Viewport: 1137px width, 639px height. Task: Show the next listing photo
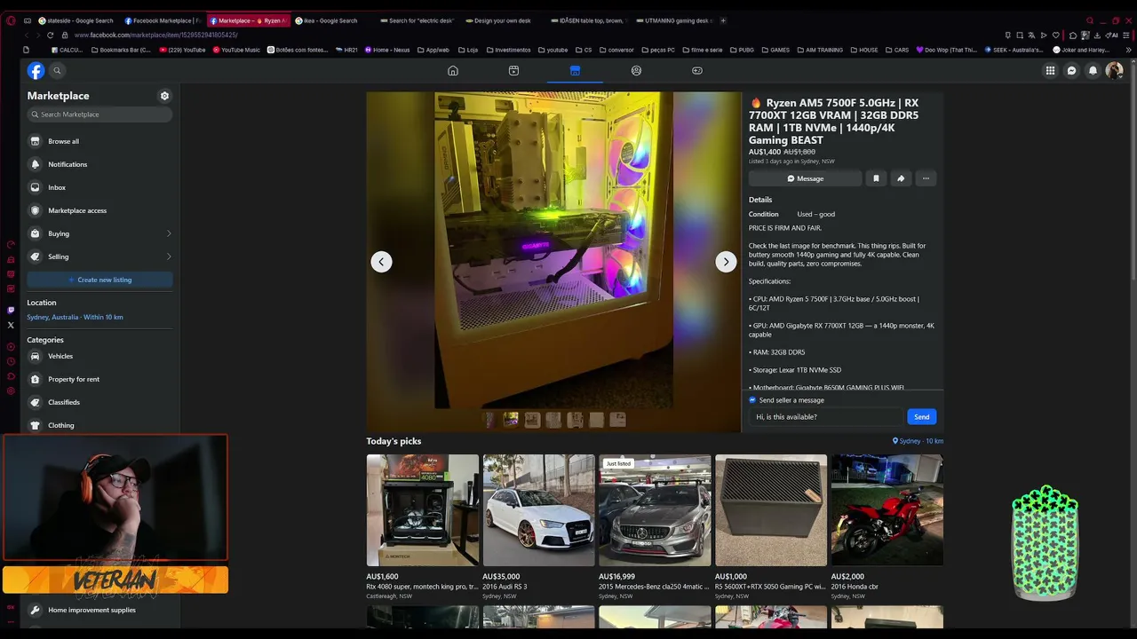726,262
